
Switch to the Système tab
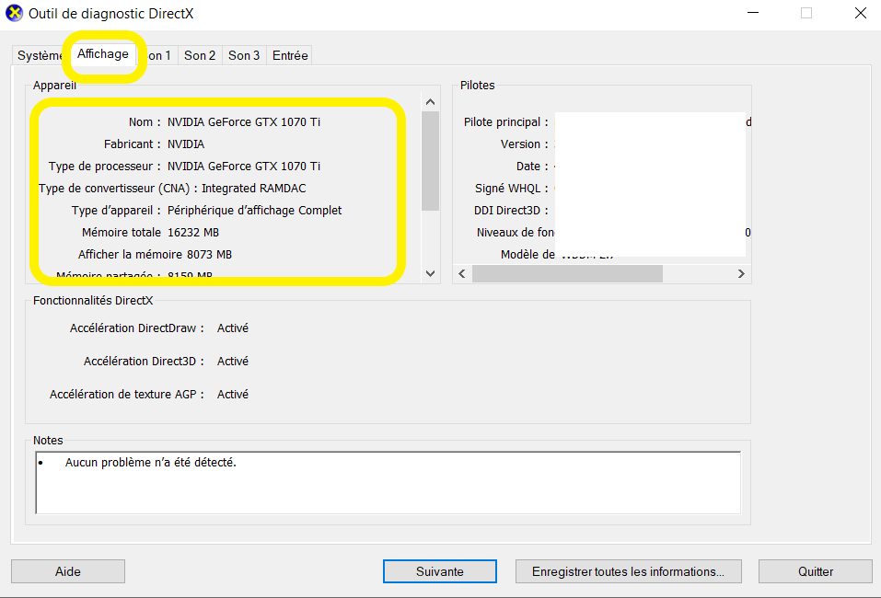pyautogui.click(x=39, y=55)
